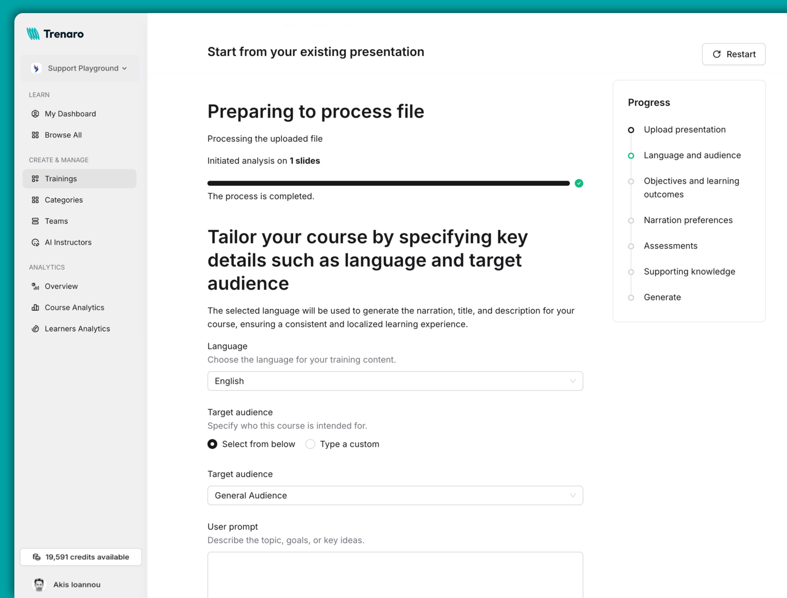Click the Restart button
The width and height of the screenshot is (787, 598).
(x=734, y=54)
